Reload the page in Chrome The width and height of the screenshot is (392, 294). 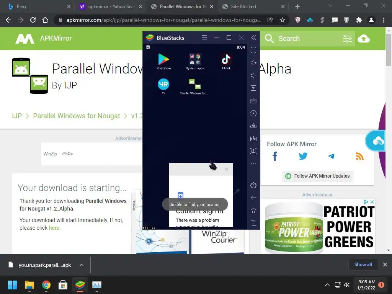(x=33, y=20)
